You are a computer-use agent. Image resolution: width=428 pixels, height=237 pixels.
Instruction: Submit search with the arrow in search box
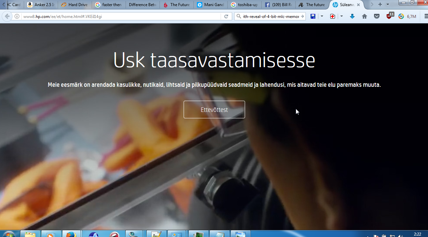[302, 16]
